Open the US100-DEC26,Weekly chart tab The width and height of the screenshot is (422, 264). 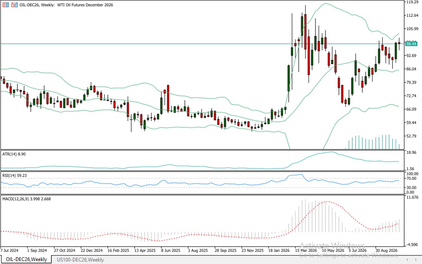point(80,260)
